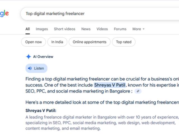Click the bold "Shreyas V Patil:" heading

click(41, 110)
